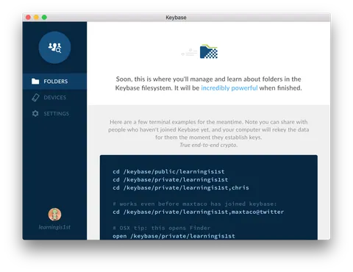Follow the 'incredibly powerful' link

[229, 88]
